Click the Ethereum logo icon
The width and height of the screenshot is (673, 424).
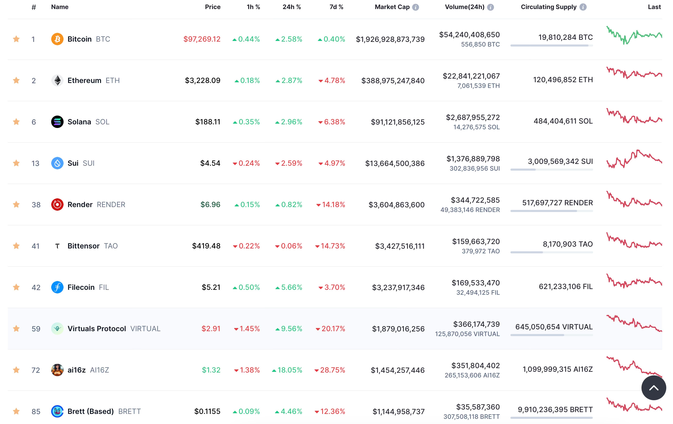57,80
